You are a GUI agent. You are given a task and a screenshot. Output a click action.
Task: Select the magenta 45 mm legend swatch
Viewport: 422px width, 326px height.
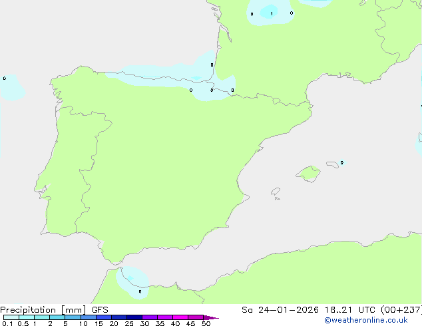(196, 317)
